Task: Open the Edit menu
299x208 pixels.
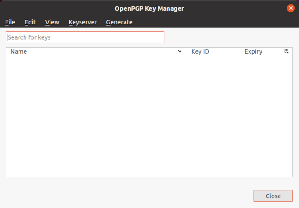Action: (30, 22)
